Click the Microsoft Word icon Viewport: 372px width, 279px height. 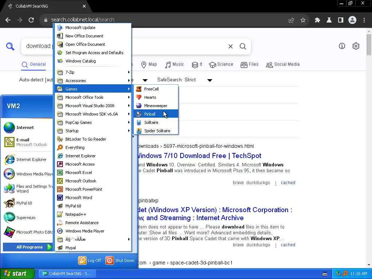60,197
